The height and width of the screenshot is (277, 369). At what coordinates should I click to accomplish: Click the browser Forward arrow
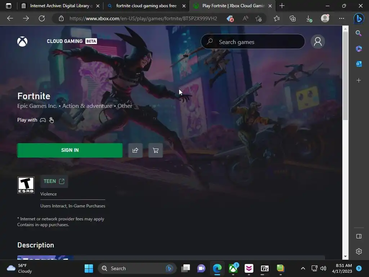26,18
